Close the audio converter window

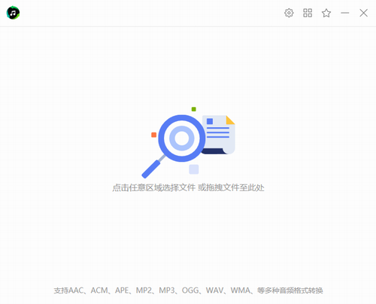363,13
